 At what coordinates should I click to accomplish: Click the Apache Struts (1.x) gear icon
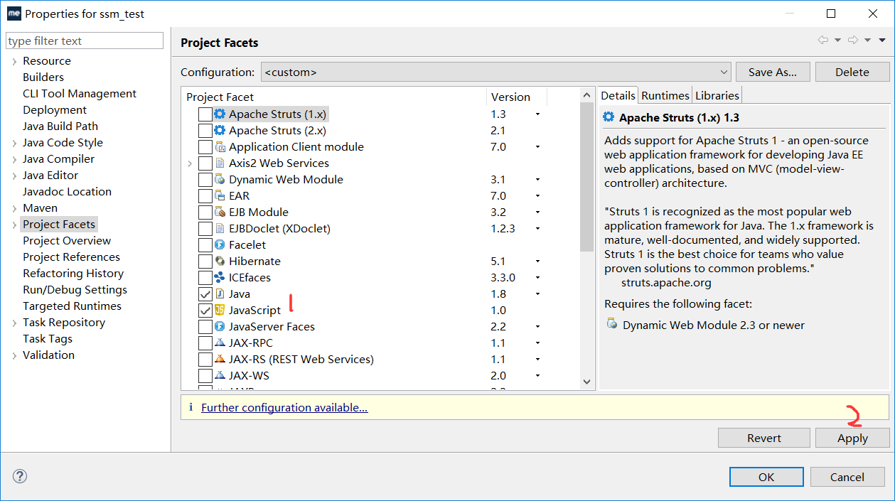point(220,114)
